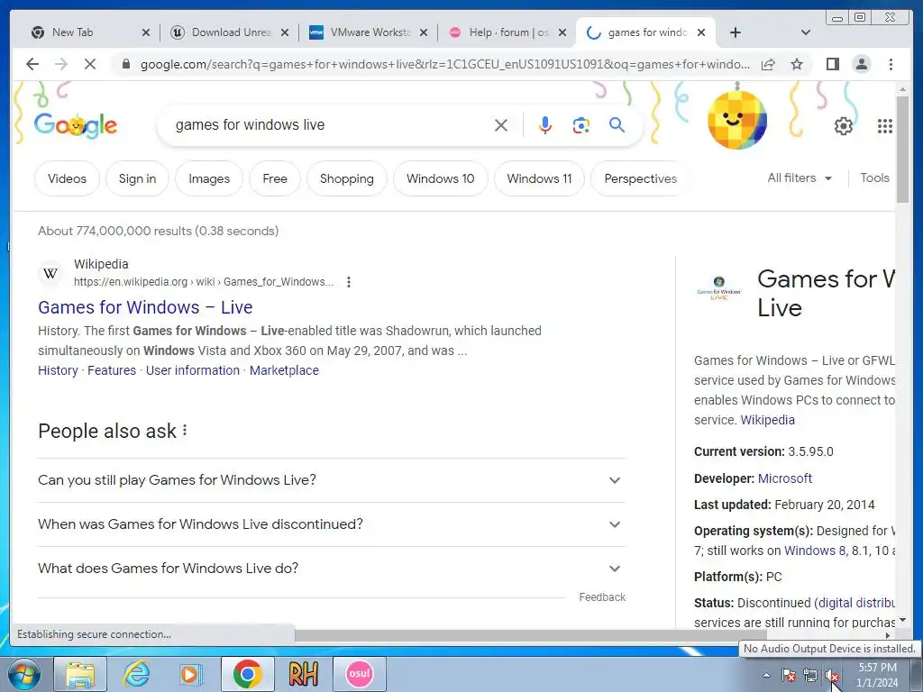Select the Windows 10 filter chip
Viewport: 923px width, 692px height.
tap(440, 178)
